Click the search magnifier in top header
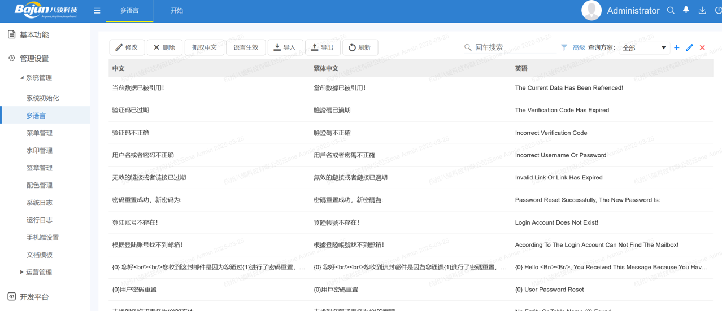The height and width of the screenshot is (311, 722). pos(671,10)
